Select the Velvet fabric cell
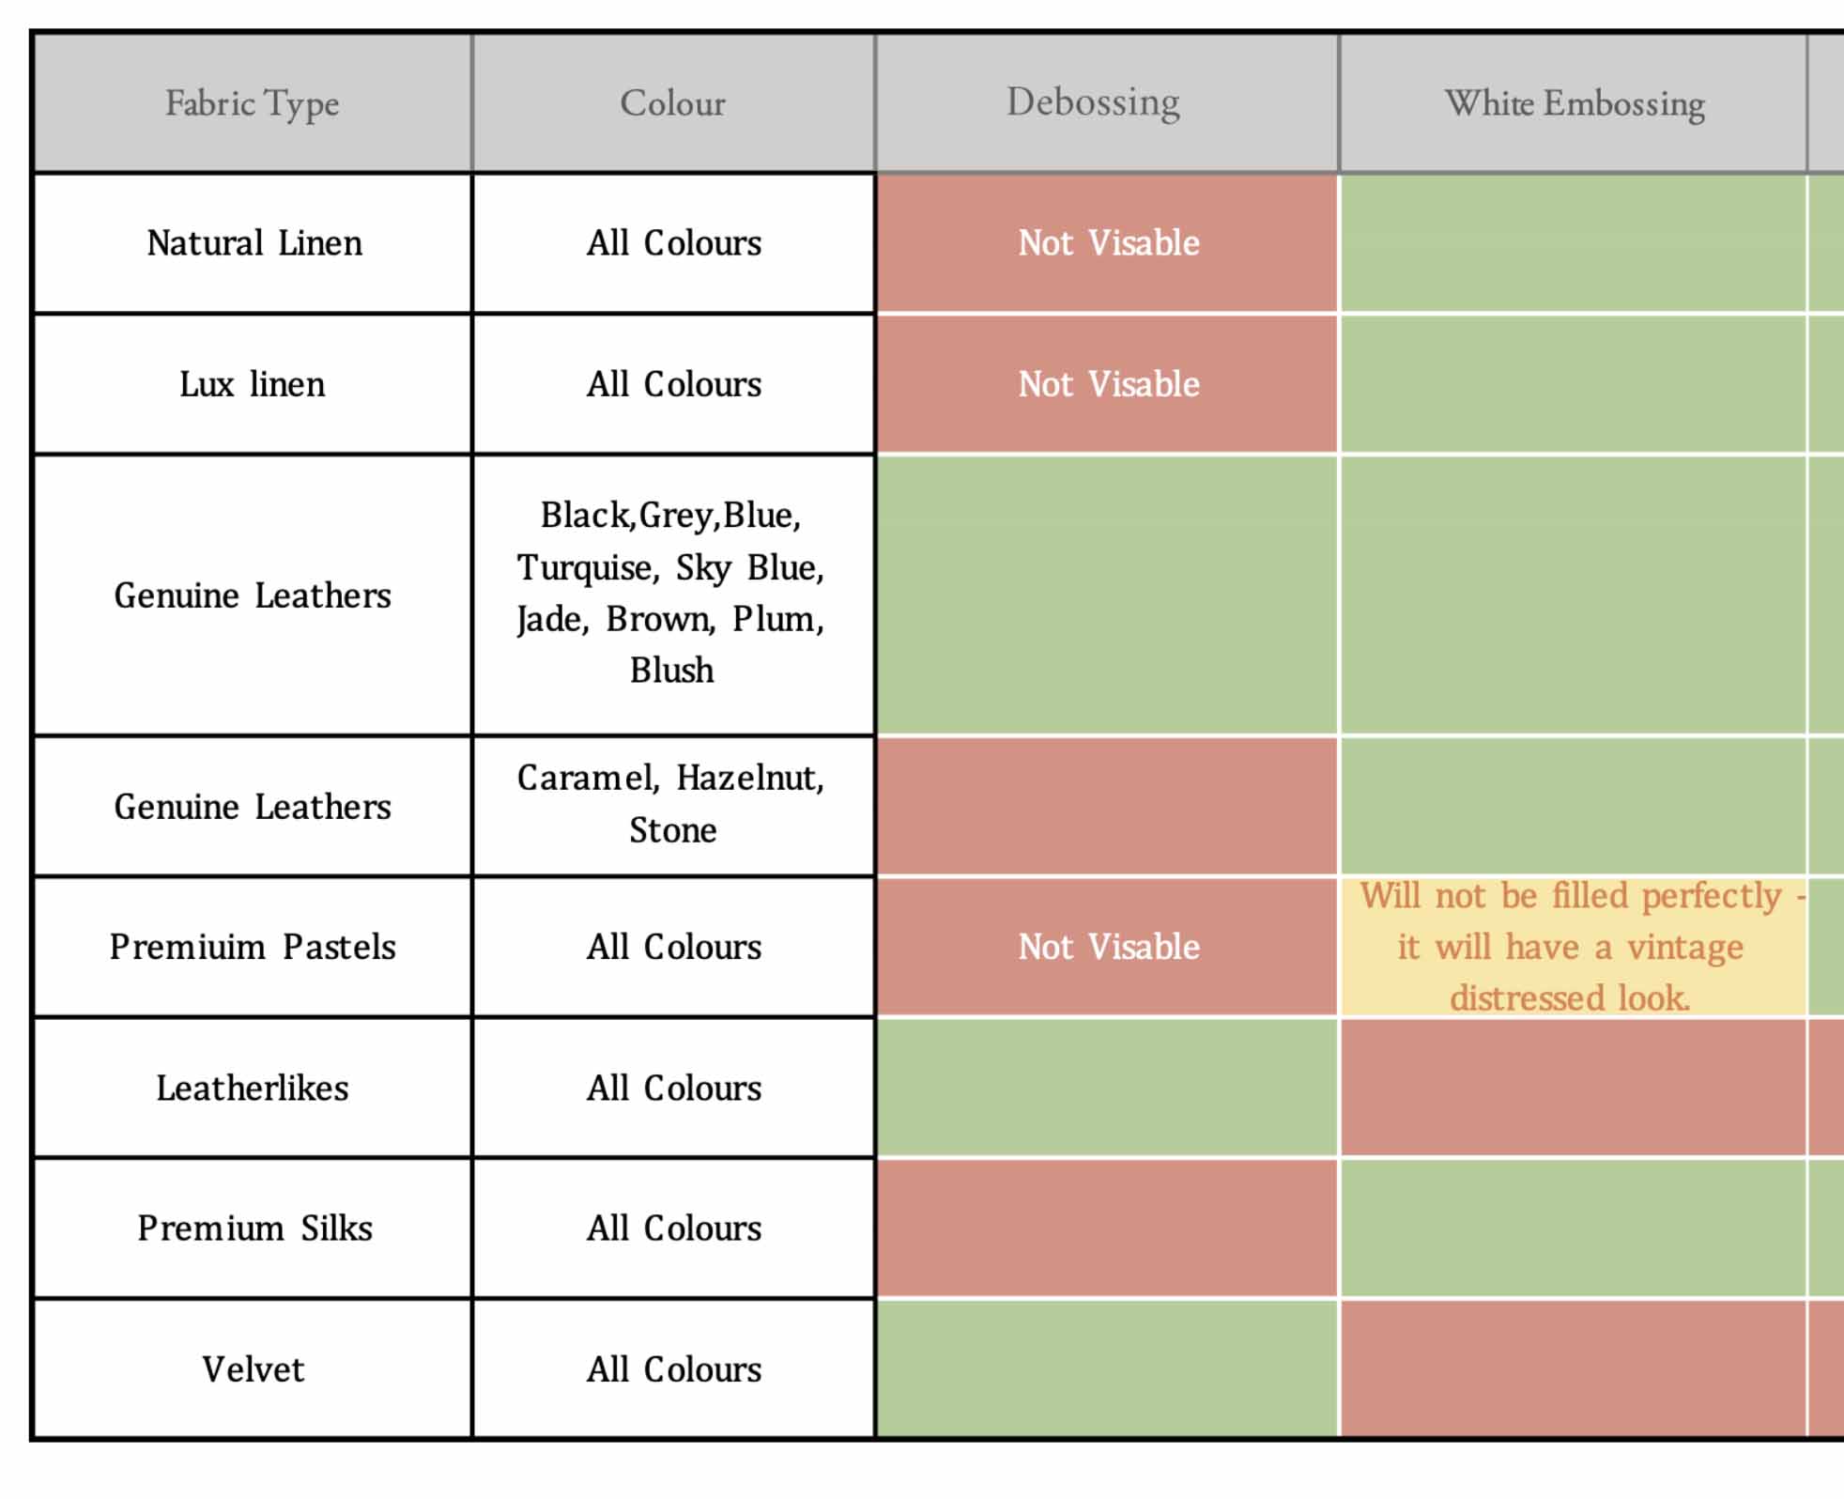 coord(253,1369)
